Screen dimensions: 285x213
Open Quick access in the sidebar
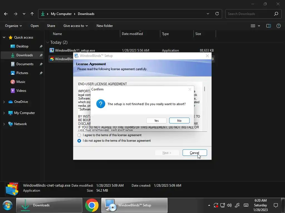click(x=24, y=37)
